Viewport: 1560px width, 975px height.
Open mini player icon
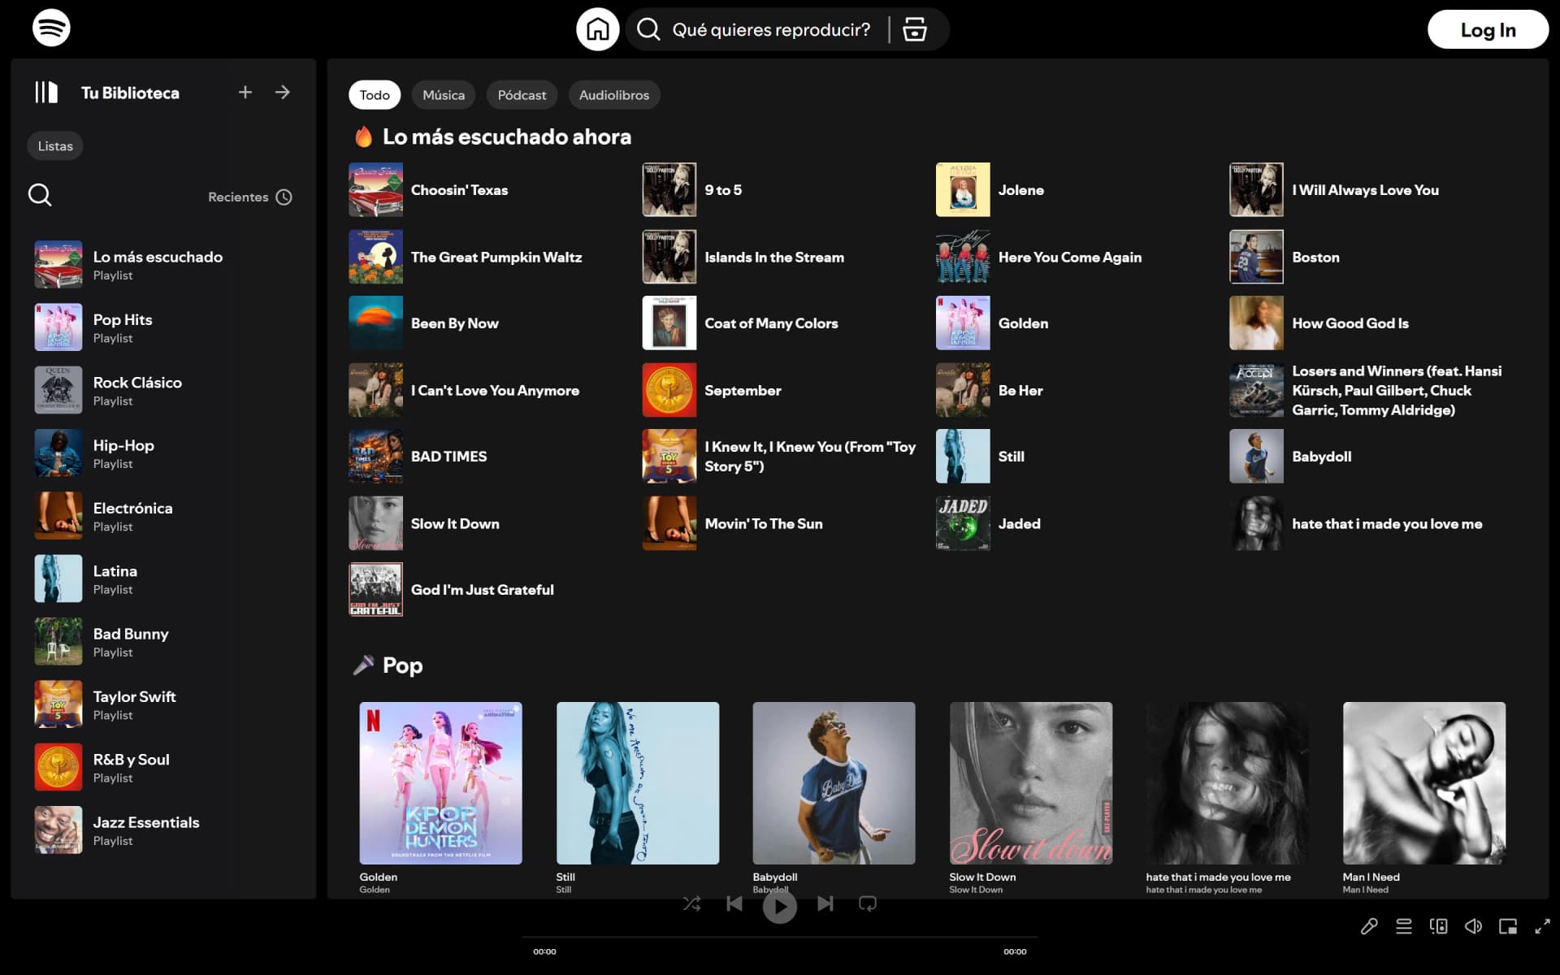coord(1508,926)
